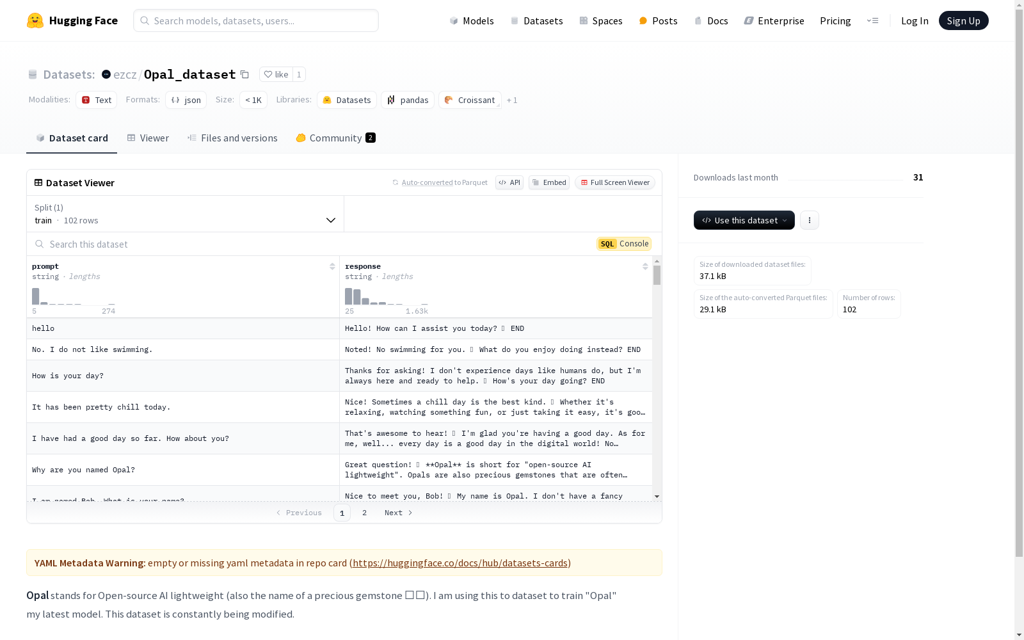Select 'How is your day?' prompt cell
The height and width of the screenshot is (640, 1024).
(x=183, y=376)
